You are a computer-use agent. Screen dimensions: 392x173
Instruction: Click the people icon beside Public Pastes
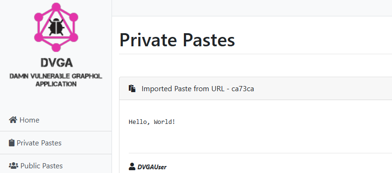coord(14,166)
